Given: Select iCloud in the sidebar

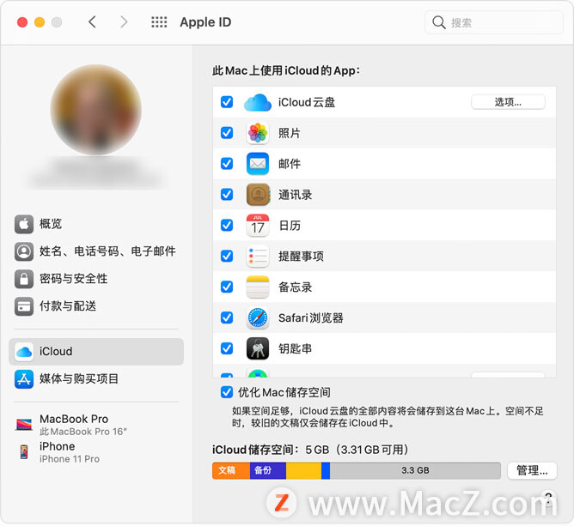Looking at the screenshot, I should click(96, 352).
